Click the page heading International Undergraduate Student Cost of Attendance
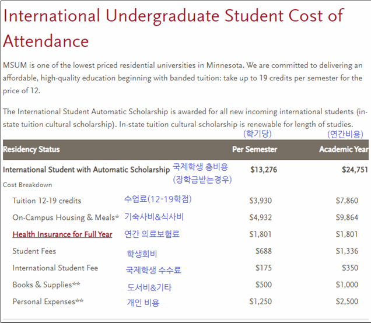Screen dimensions: 371x323 [x=173, y=29]
